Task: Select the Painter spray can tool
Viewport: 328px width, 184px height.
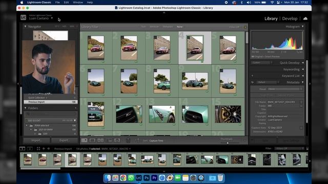Action: [x=128, y=141]
